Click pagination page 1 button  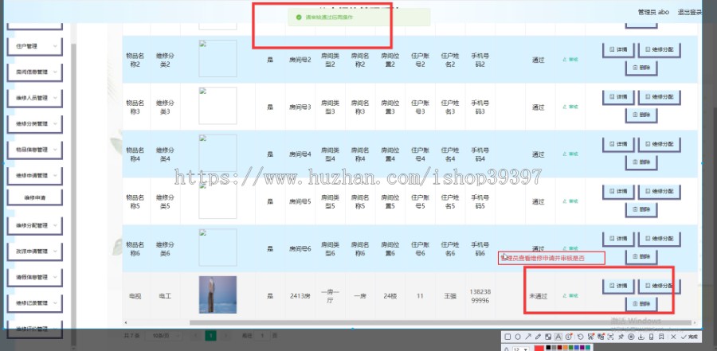point(210,336)
